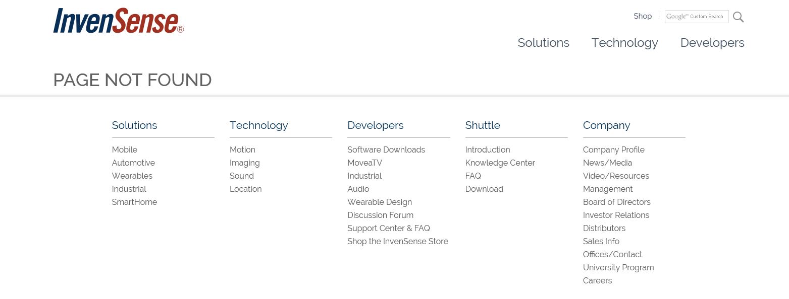Viewport: 789px width, 299px height.
Task: View Investor Relations page
Action: pyautogui.click(x=616, y=215)
